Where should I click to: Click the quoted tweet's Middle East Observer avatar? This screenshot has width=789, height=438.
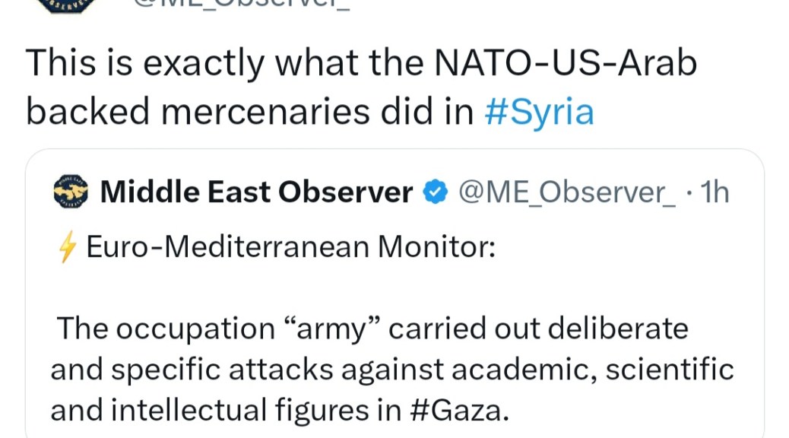coord(71,192)
